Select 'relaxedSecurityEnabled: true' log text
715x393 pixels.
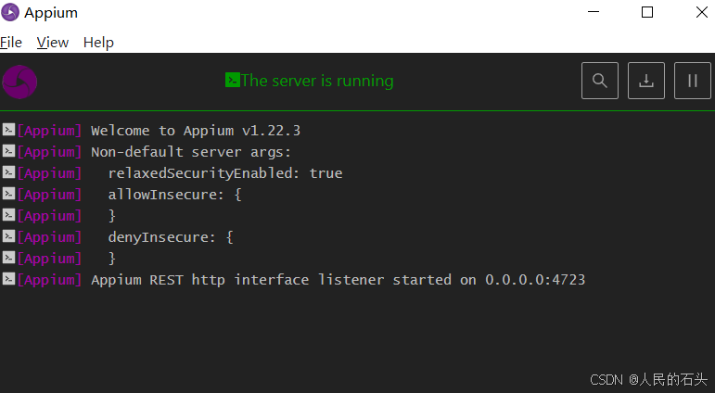(x=225, y=173)
